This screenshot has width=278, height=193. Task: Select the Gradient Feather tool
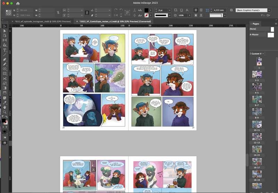pos(5,93)
